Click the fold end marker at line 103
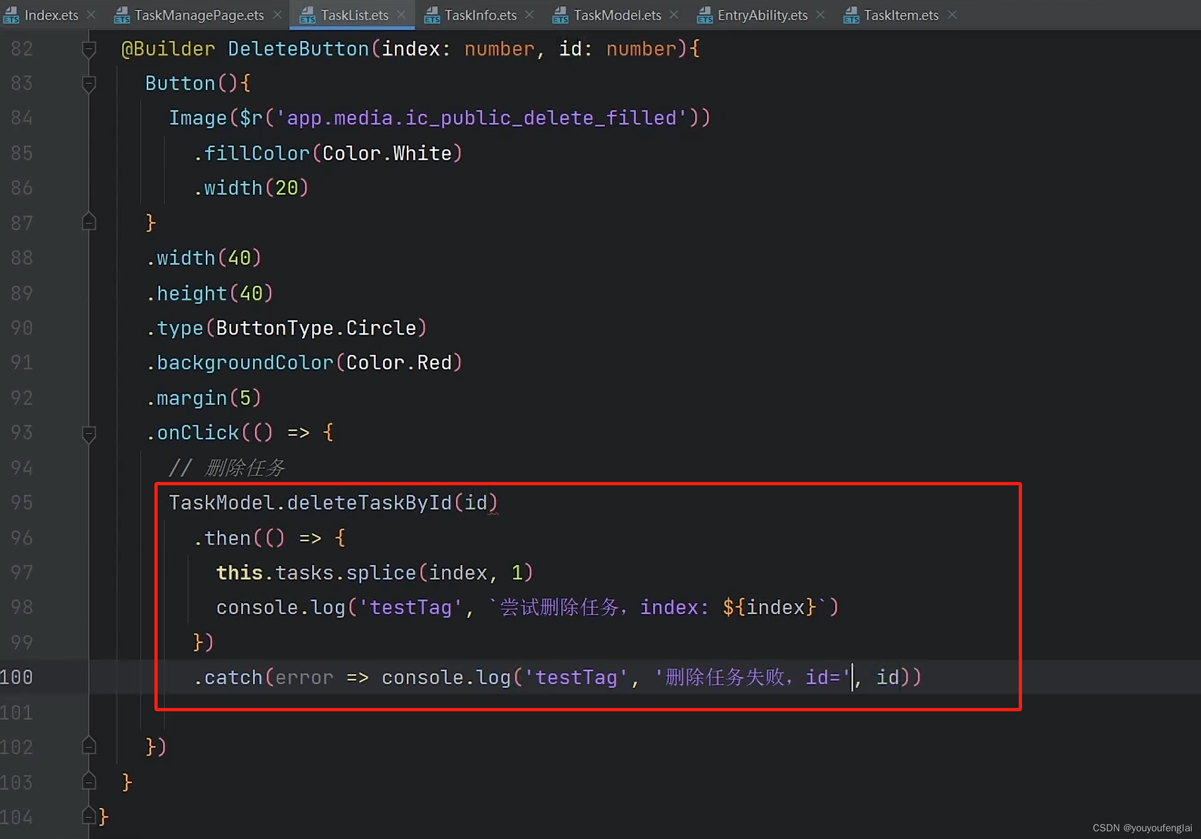1201x839 pixels. pos(89,782)
